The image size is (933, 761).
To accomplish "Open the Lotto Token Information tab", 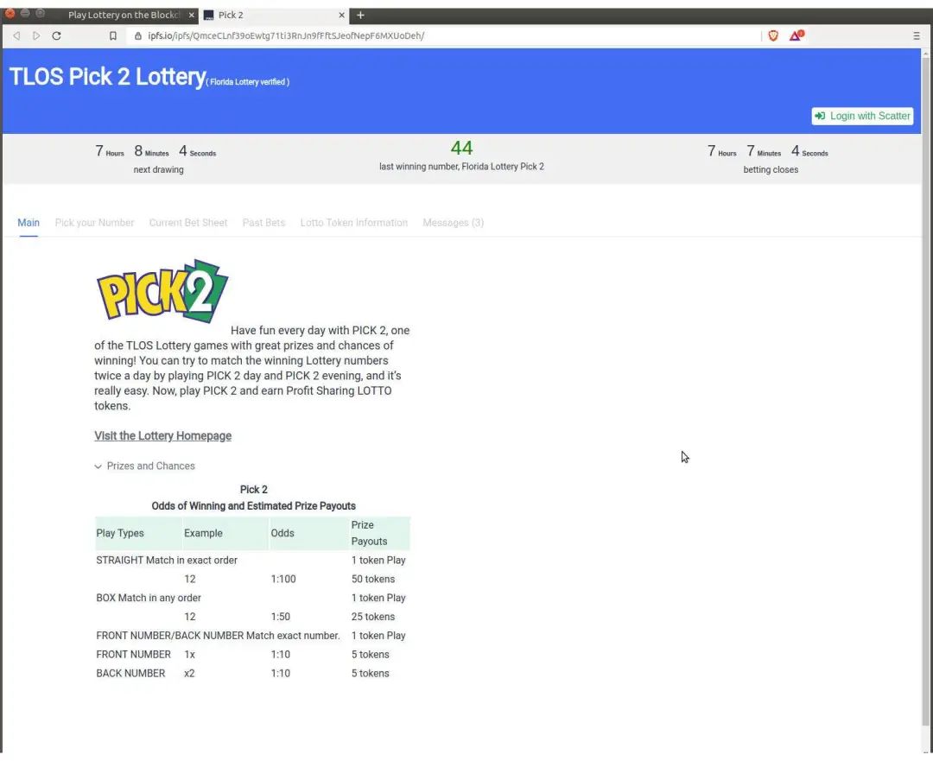I will coord(354,223).
